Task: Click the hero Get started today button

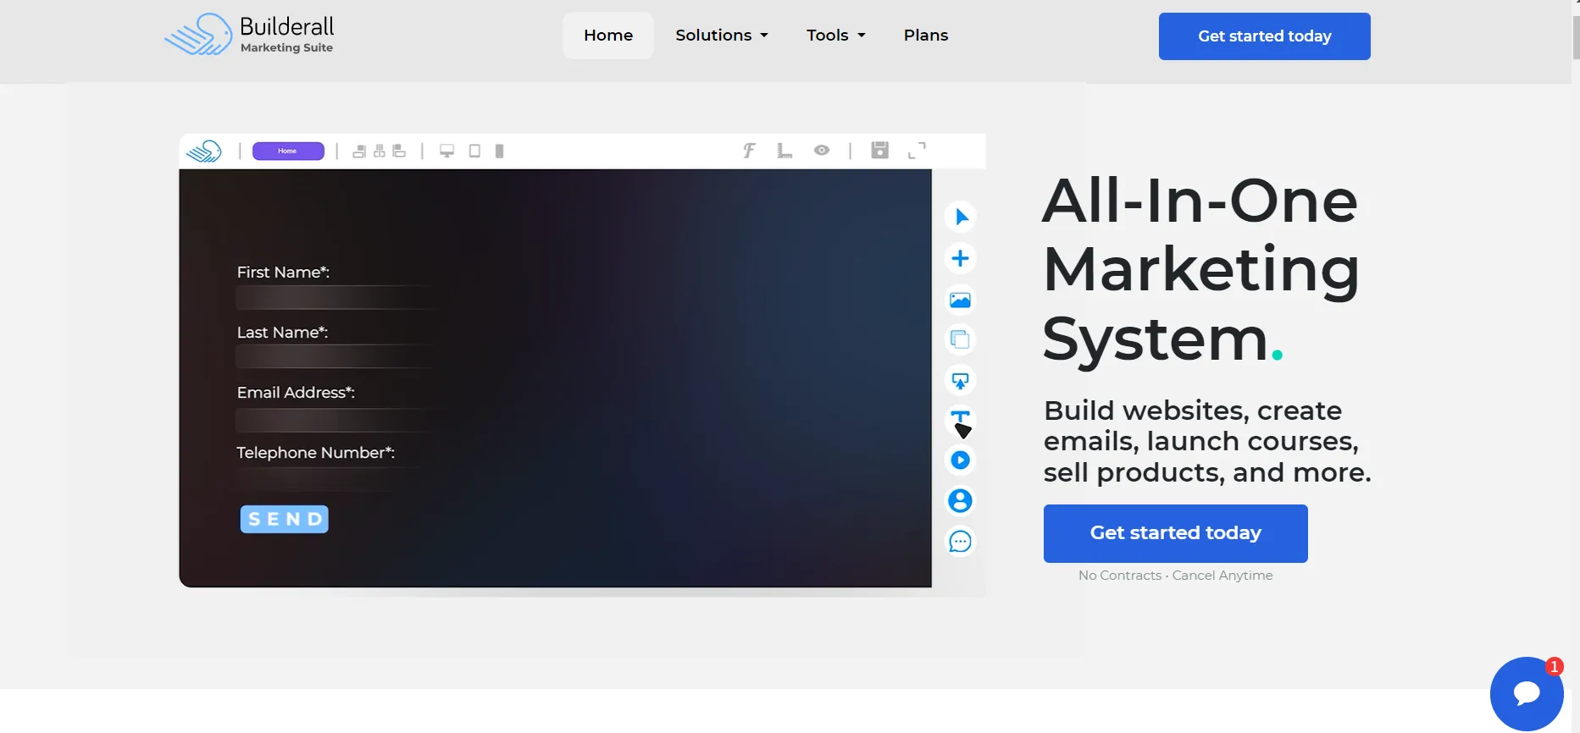Action: click(1176, 533)
